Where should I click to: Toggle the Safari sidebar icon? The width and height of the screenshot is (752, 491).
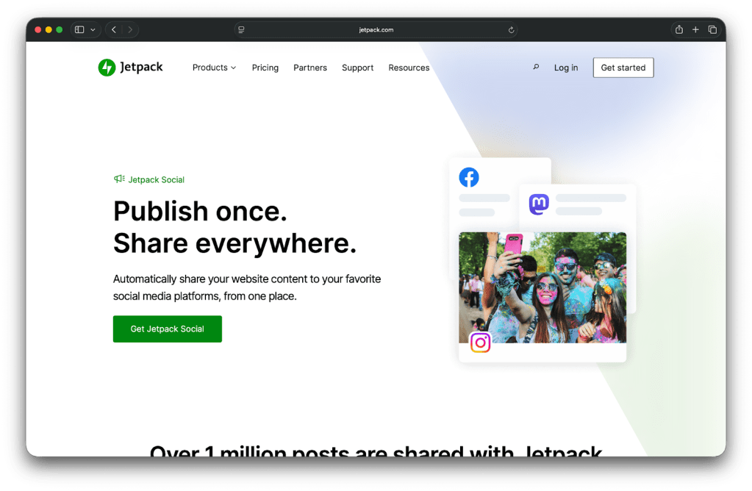[x=79, y=29]
